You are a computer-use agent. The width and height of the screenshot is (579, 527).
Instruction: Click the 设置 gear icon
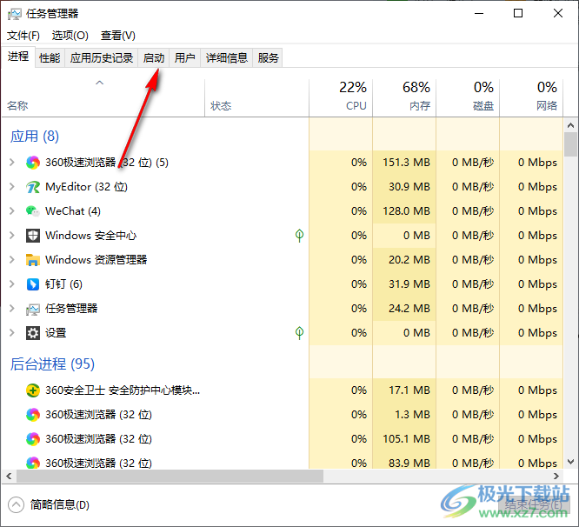point(33,333)
